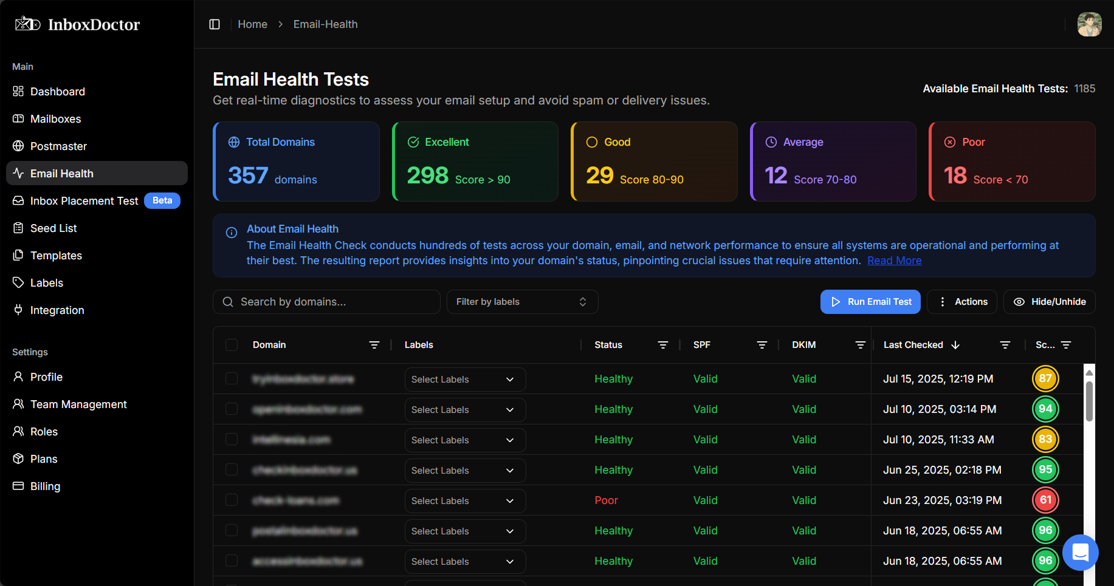Click the Status column filter icon
This screenshot has height=586, width=1114.
(x=662, y=345)
